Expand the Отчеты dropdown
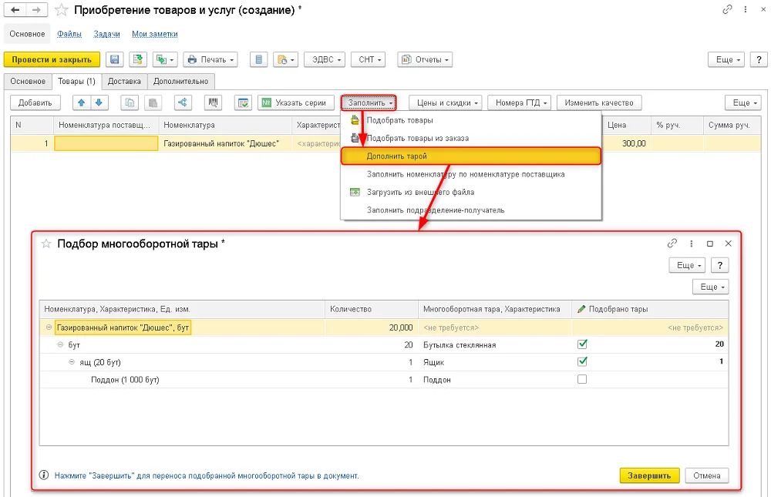The height and width of the screenshot is (497, 771). pyautogui.click(x=425, y=59)
